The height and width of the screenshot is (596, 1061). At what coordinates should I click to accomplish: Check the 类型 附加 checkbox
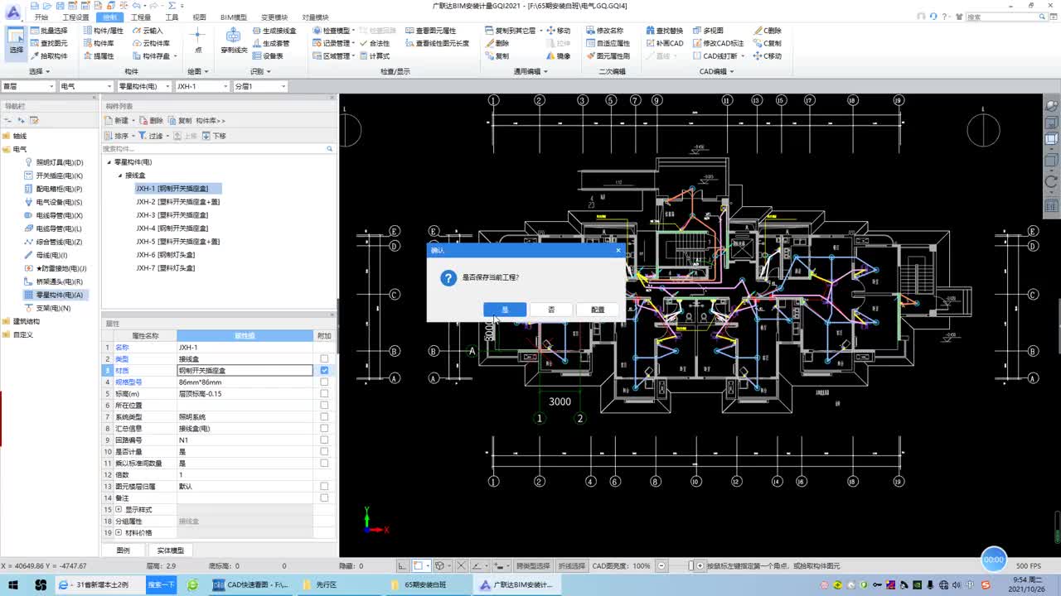[x=324, y=359]
